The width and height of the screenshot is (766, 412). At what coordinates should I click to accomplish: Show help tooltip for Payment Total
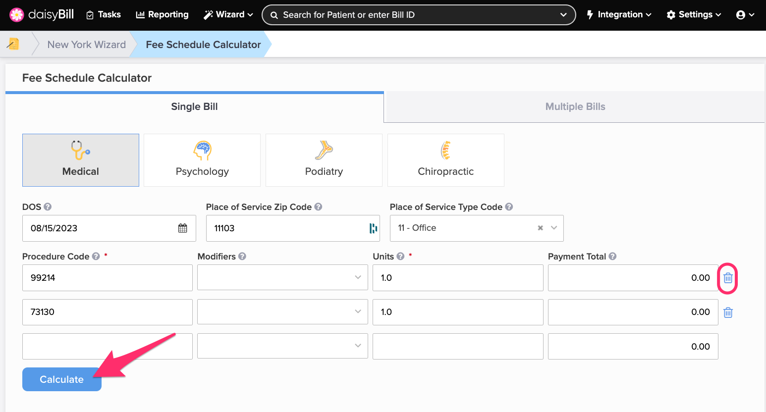pyautogui.click(x=612, y=257)
